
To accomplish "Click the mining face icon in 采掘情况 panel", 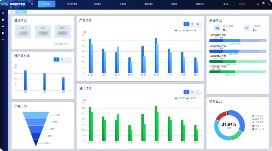I will (x=217, y=28).
